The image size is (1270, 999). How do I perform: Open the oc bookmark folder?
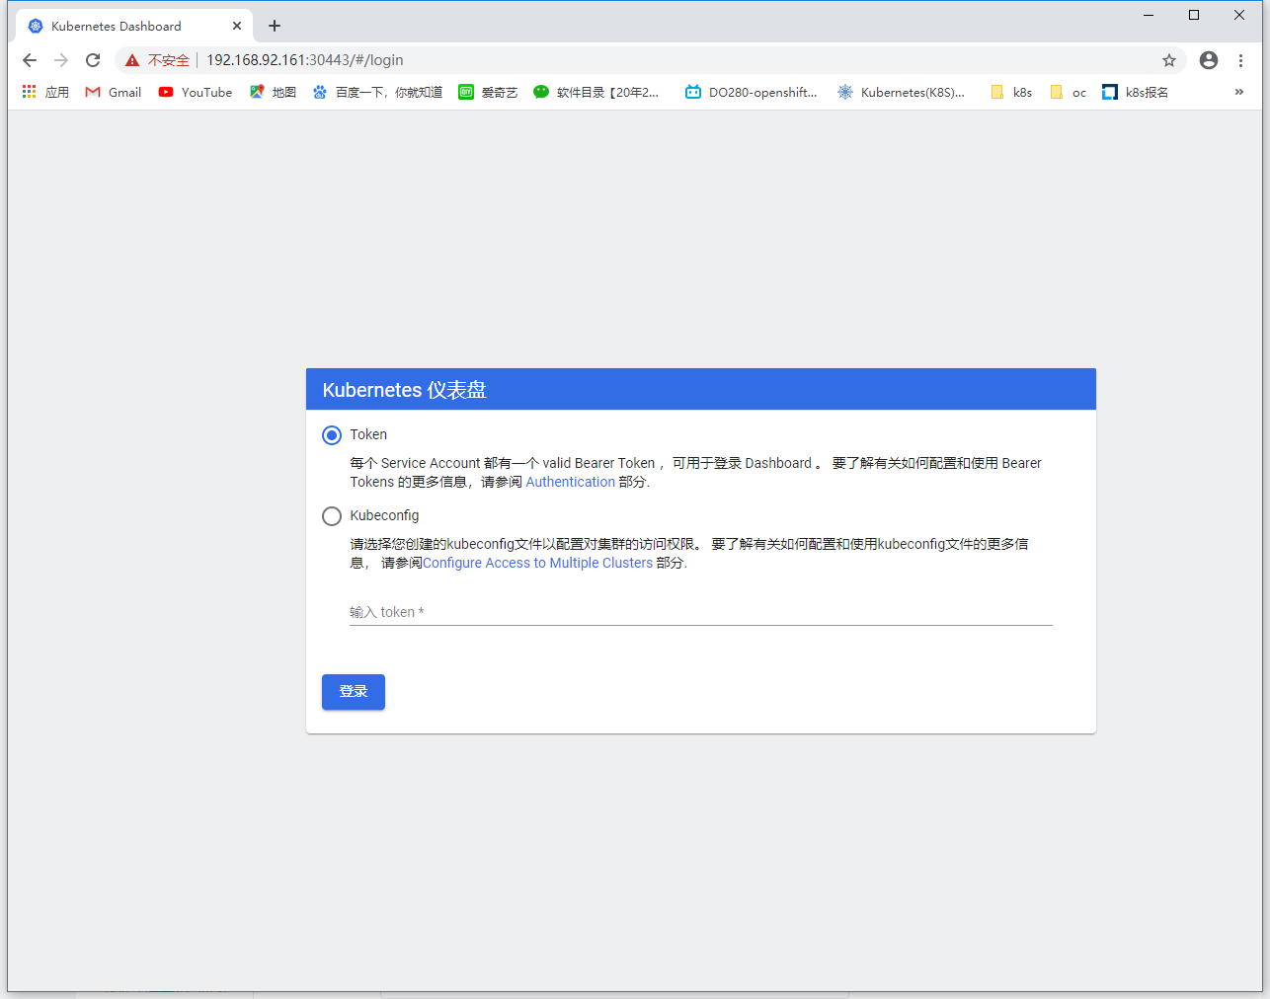click(1068, 92)
